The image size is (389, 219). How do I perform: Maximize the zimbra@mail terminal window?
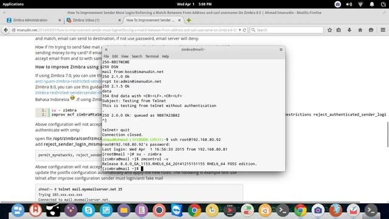click(x=281, y=50)
